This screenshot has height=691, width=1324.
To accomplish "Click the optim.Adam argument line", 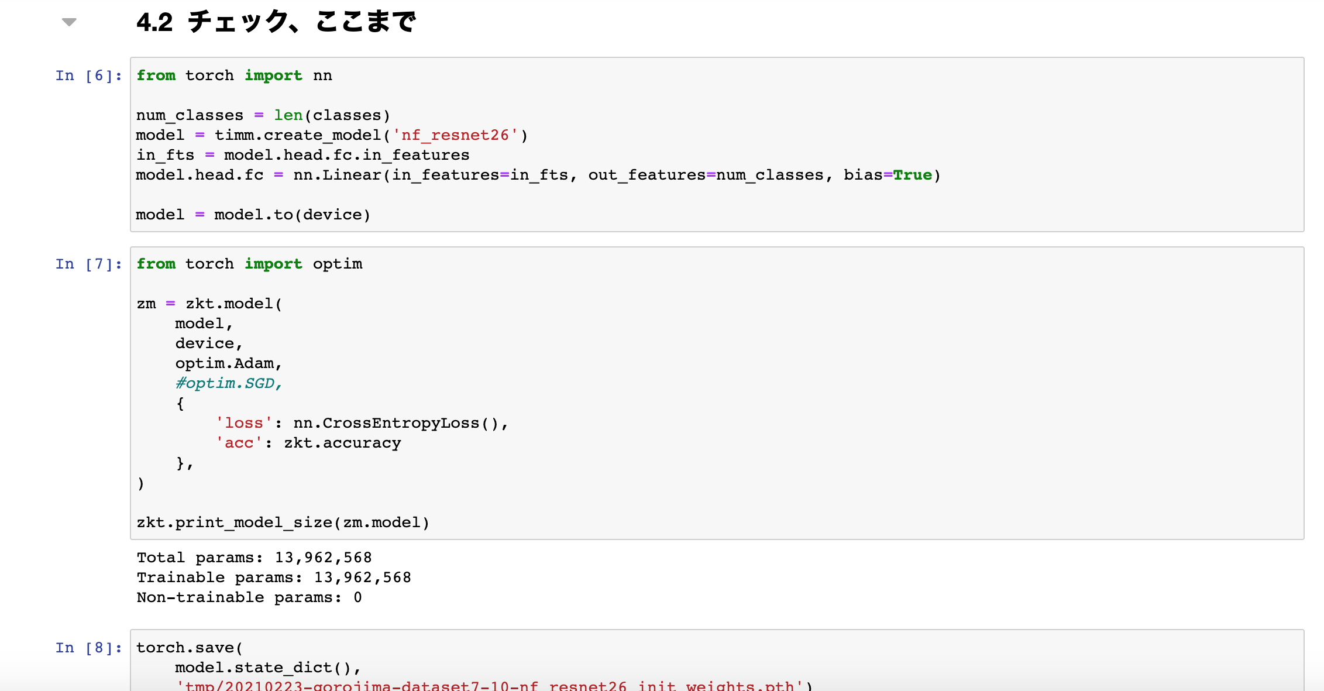I will 229,363.
